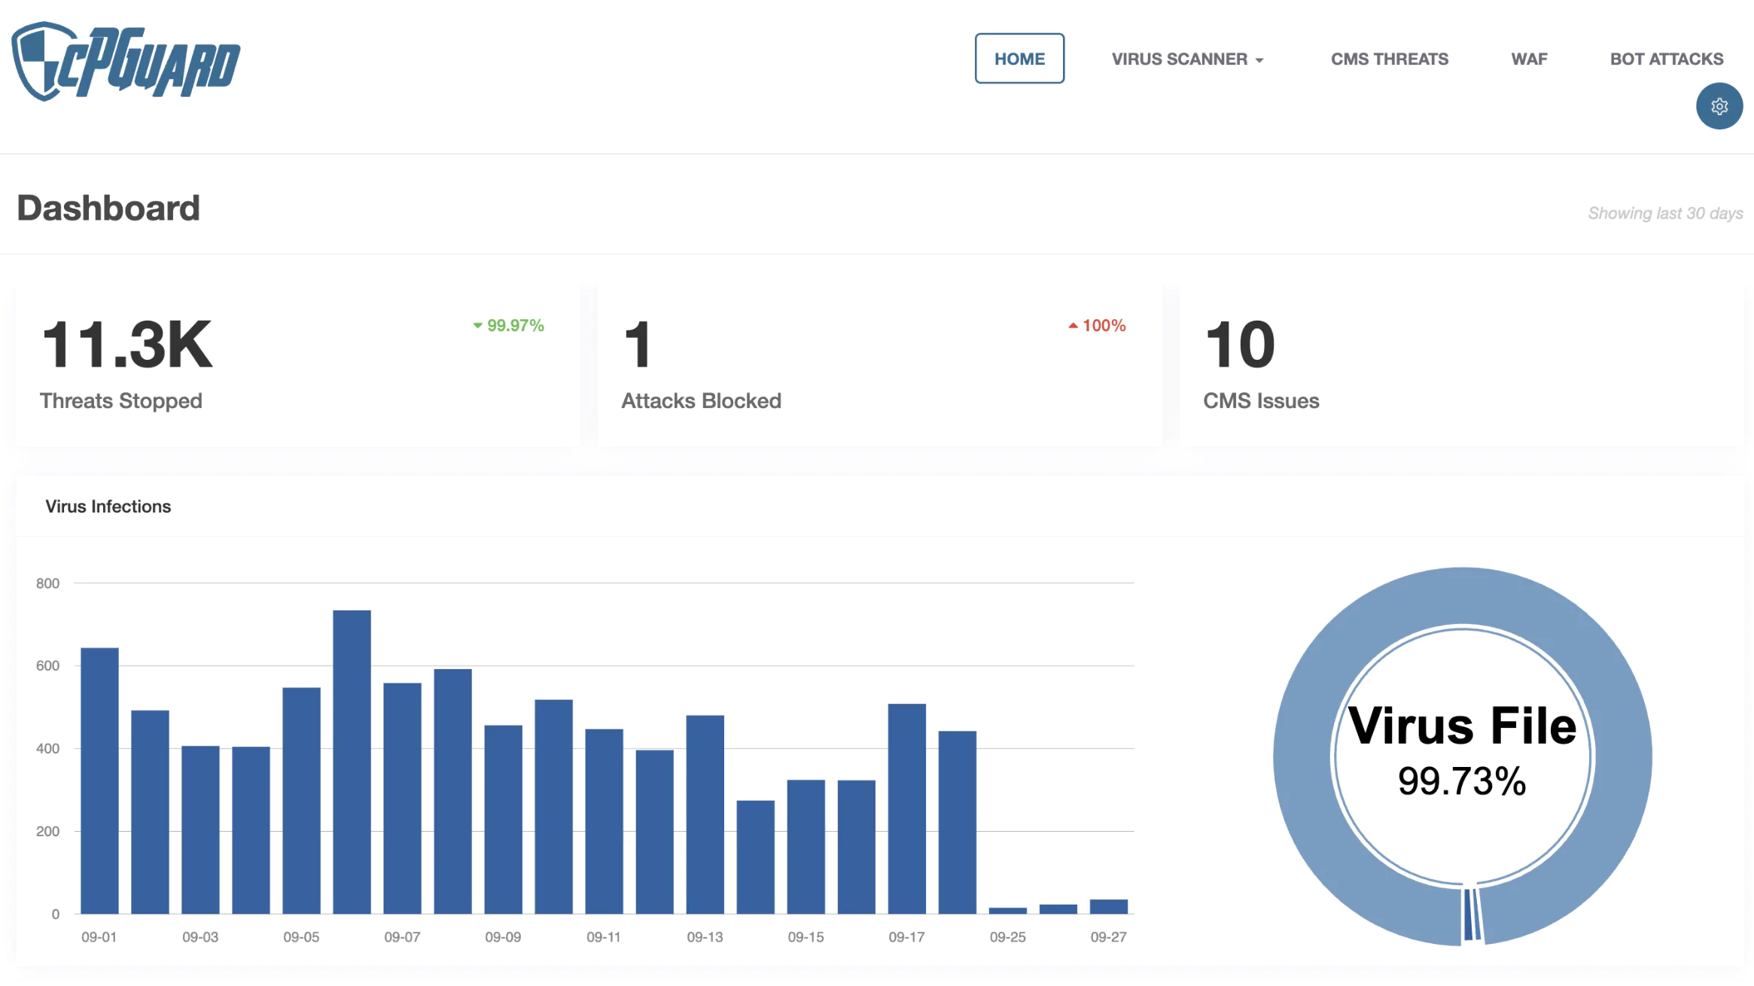Screen dimensions: 1754x986
Task: Open the CMS THREATS page
Action: pos(1389,59)
